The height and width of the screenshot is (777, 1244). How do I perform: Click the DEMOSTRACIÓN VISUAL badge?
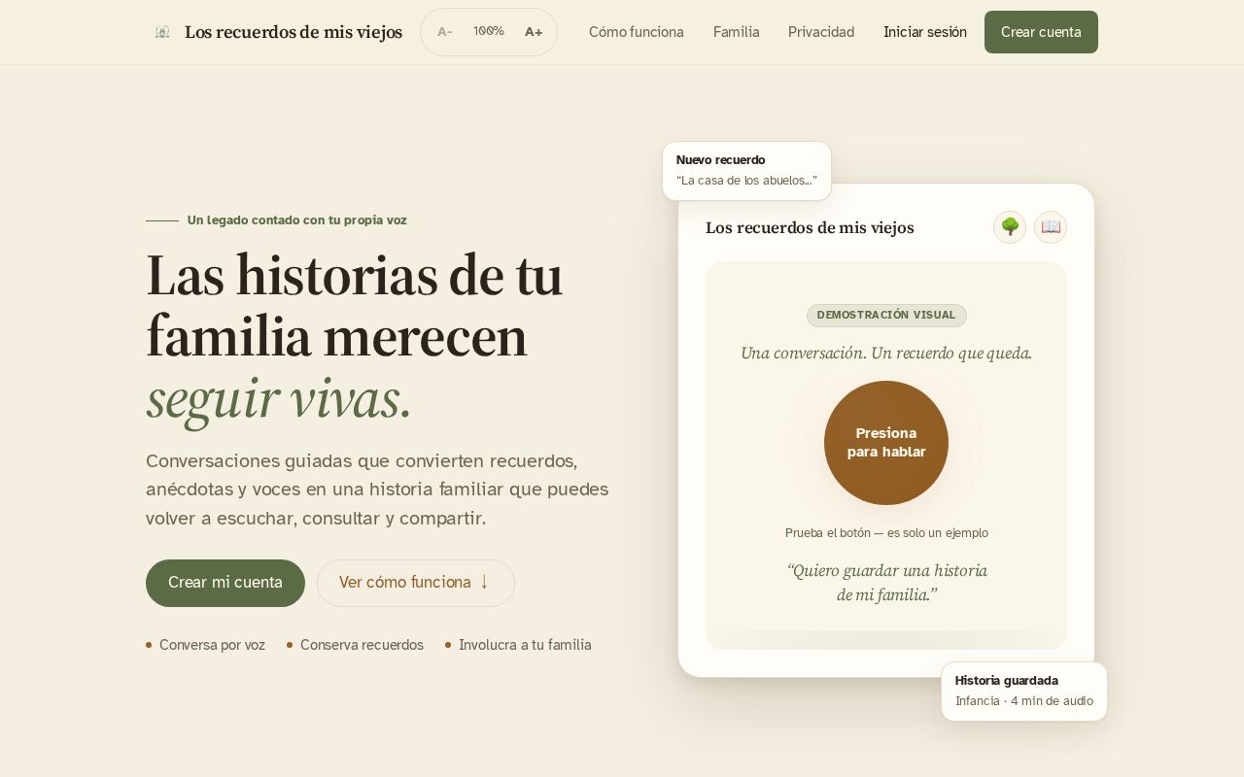(886, 316)
